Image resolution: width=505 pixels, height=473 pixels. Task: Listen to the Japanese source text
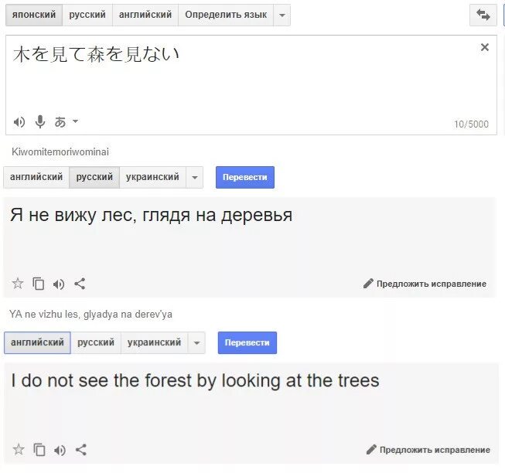coord(19,122)
